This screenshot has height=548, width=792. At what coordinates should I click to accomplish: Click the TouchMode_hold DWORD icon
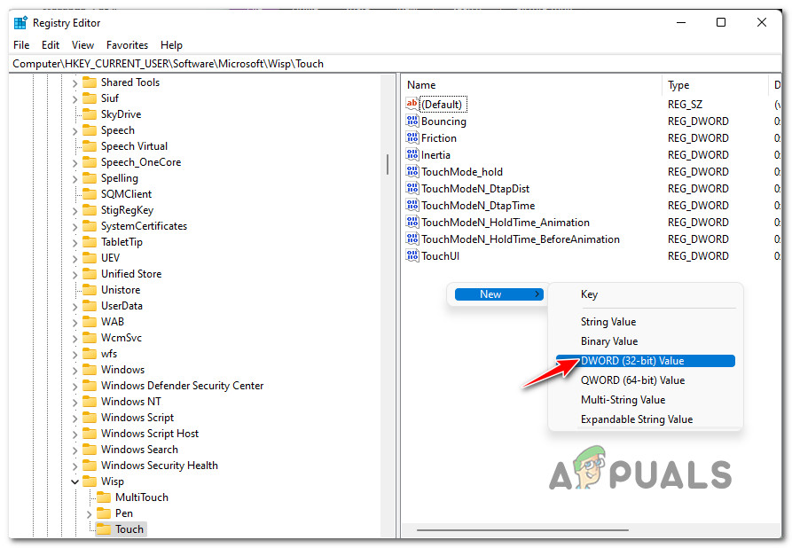point(412,172)
